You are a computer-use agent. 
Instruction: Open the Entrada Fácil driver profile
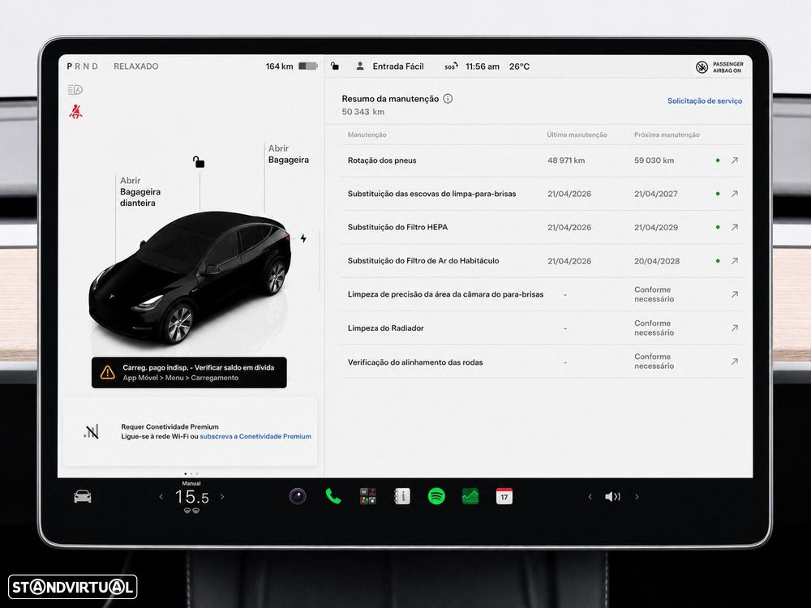tap(390, 66)
